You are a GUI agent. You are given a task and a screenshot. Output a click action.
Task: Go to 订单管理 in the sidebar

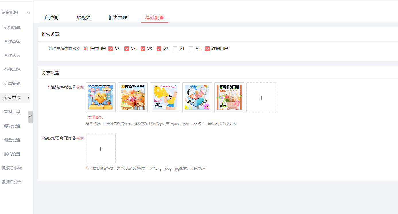click(12, 84)
